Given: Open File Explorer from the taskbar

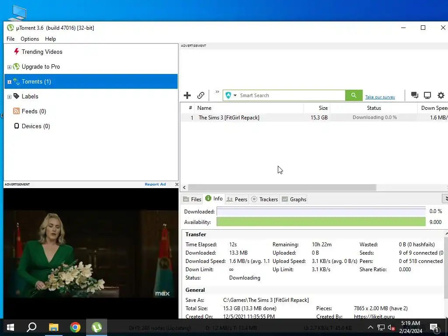Looking at the screenshot, I should (x=53, y=327).
